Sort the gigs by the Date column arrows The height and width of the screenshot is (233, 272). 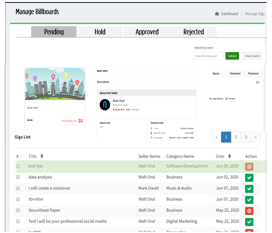pyautogui.click(x=229, y=156)
